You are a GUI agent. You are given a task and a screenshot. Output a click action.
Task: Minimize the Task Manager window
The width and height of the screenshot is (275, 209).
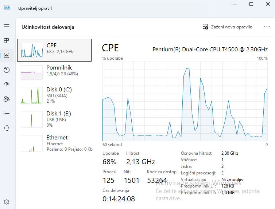[235, 4]
